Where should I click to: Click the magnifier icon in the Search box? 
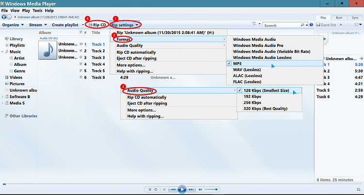[x=302, y=25]
